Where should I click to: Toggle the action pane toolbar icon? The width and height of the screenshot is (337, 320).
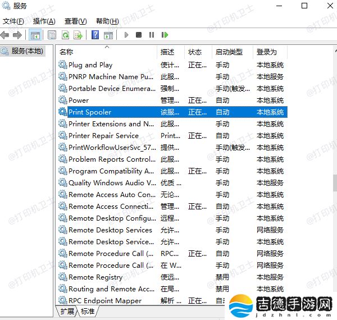tap(108, 35)
